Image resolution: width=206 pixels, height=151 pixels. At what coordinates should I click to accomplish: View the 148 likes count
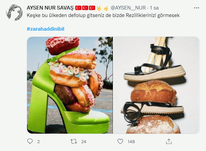click(131, 142)
